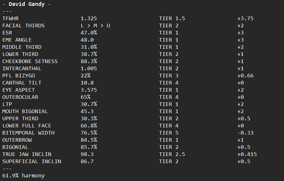284x181 pixels.
Task: Click the TRUE JAW INCLIN score +0.415
Action: click(x=247, y=154)
